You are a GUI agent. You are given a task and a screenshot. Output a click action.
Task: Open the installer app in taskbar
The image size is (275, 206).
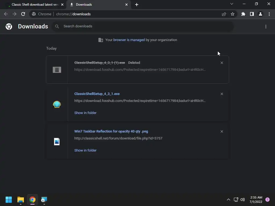click(44, 200)
